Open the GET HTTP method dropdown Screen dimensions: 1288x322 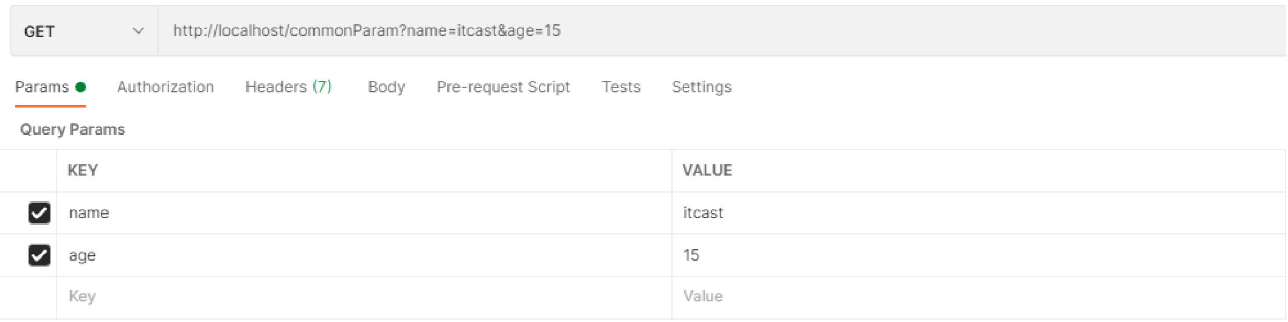point(83,32)
